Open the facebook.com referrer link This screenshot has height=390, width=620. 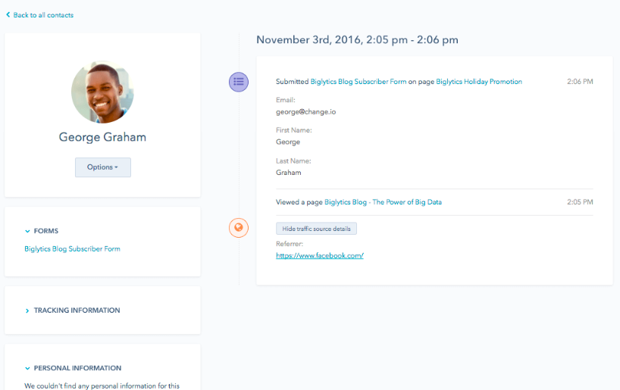(x=320, y=256)
